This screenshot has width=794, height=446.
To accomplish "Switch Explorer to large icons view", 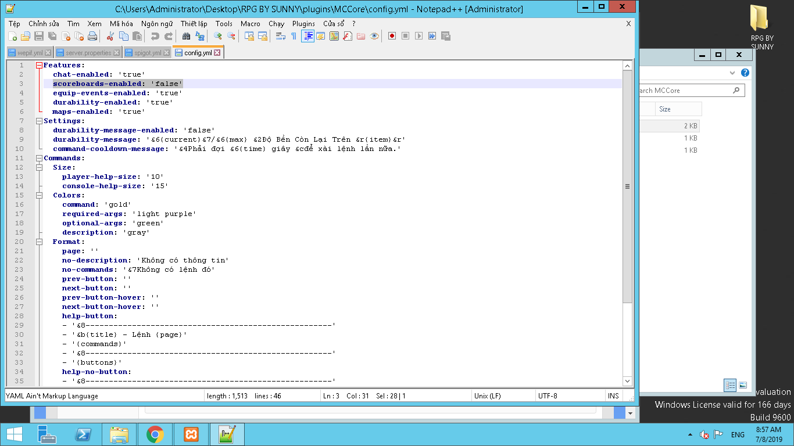I will 743,385.
